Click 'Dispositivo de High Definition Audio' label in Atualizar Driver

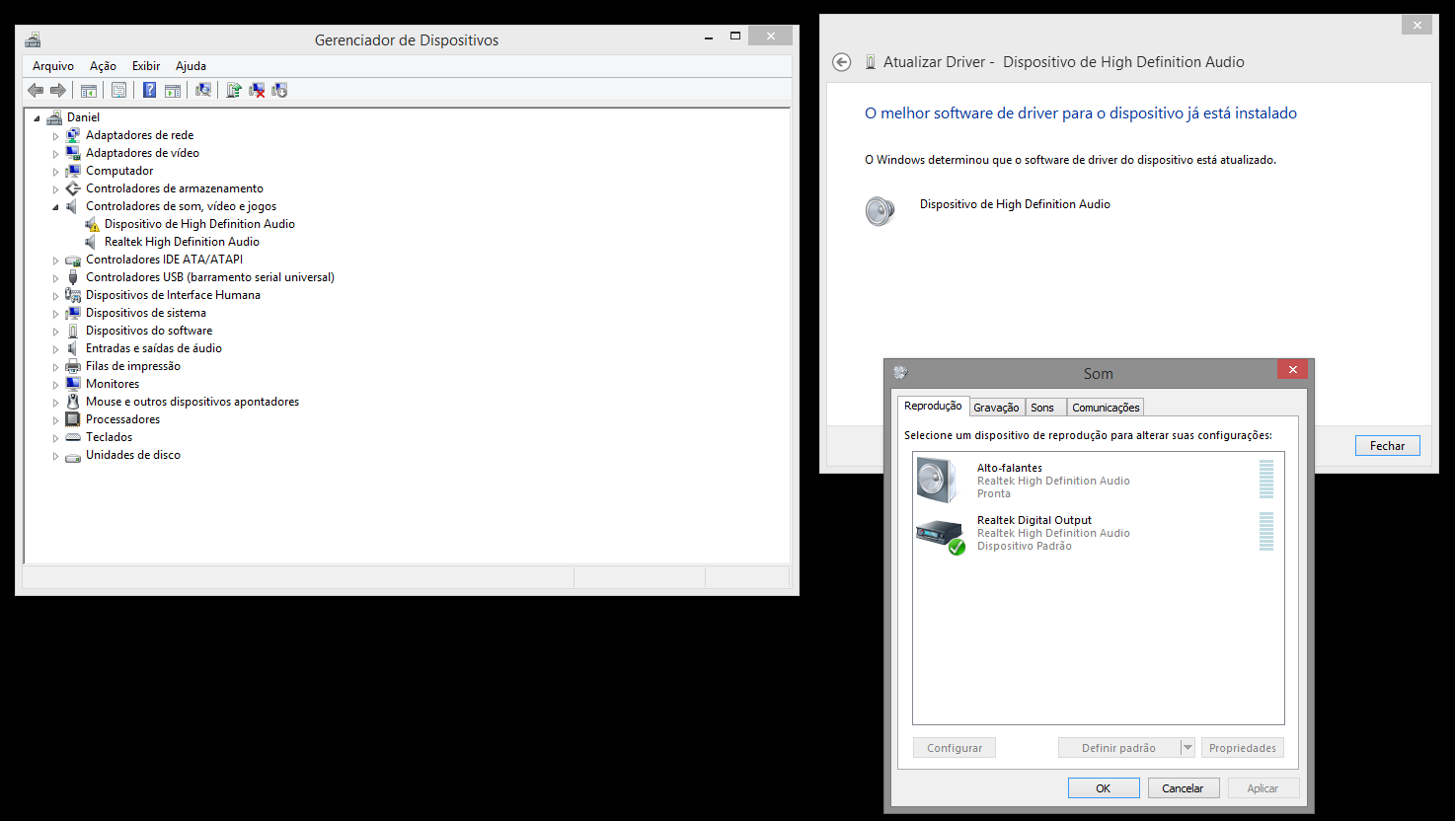1015,204
